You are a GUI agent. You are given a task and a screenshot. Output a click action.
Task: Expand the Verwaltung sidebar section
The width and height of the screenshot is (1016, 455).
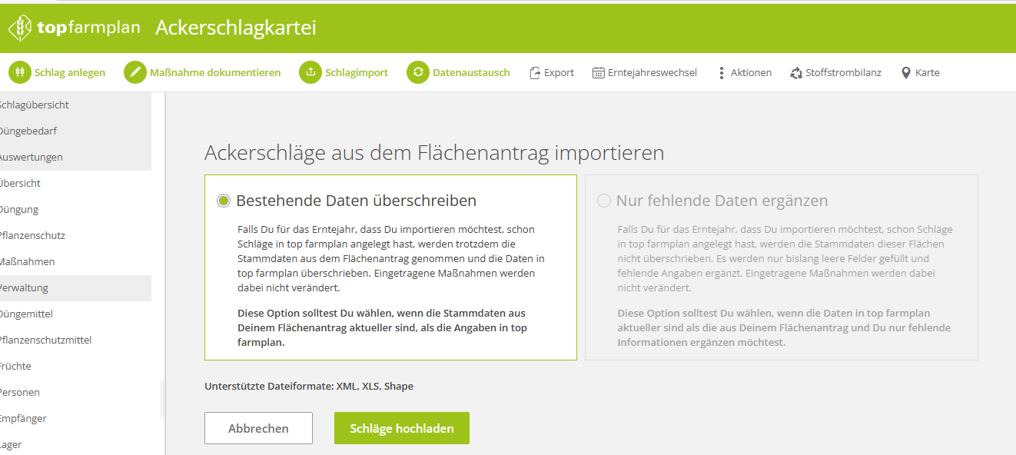pos(24,287)
